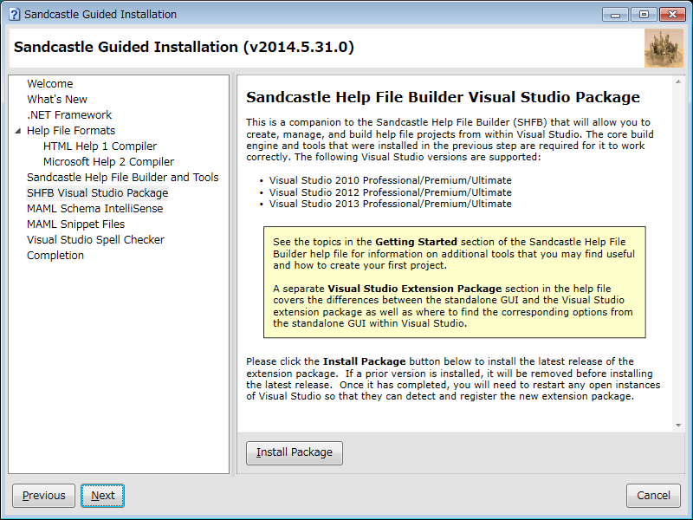The image size is (693, 520).
Task: Collapse the Help File Formats tree node
Action: tap(17, 131)
